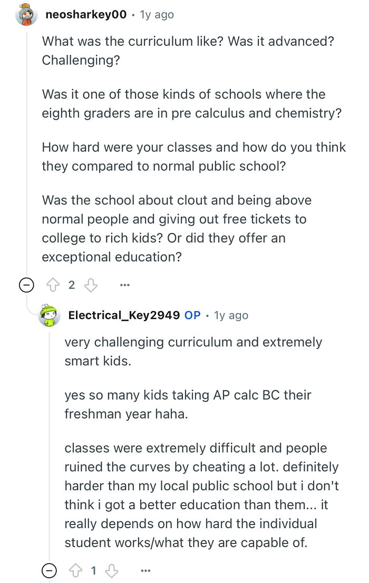Open neosharkey00's profile avatar
This screenshot has height=583, width=369.
(x=23, y=14)
